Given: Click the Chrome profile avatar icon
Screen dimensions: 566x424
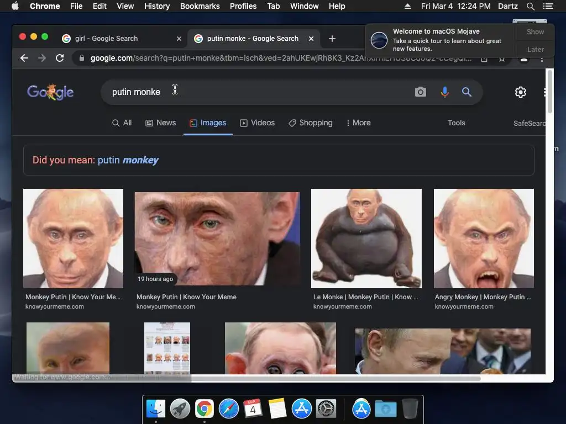Looking at the screenshot, I should point(524,59).
